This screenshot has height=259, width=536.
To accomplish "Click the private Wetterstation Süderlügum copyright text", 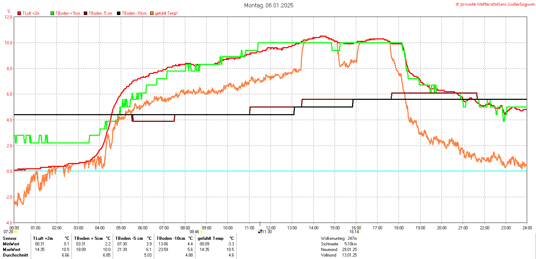I will click(494, 4).
